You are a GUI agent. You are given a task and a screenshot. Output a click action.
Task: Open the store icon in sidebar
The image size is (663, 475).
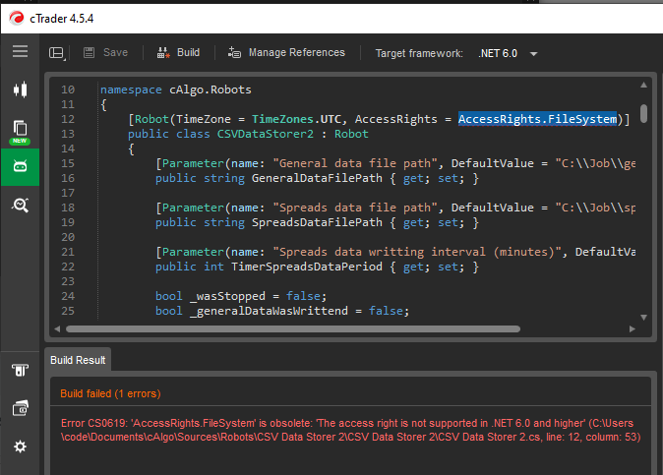click(20, 370)
